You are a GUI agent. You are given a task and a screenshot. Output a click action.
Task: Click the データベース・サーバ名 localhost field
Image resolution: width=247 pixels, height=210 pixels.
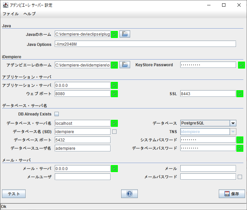pyautogui.click(x=83, y=123)
